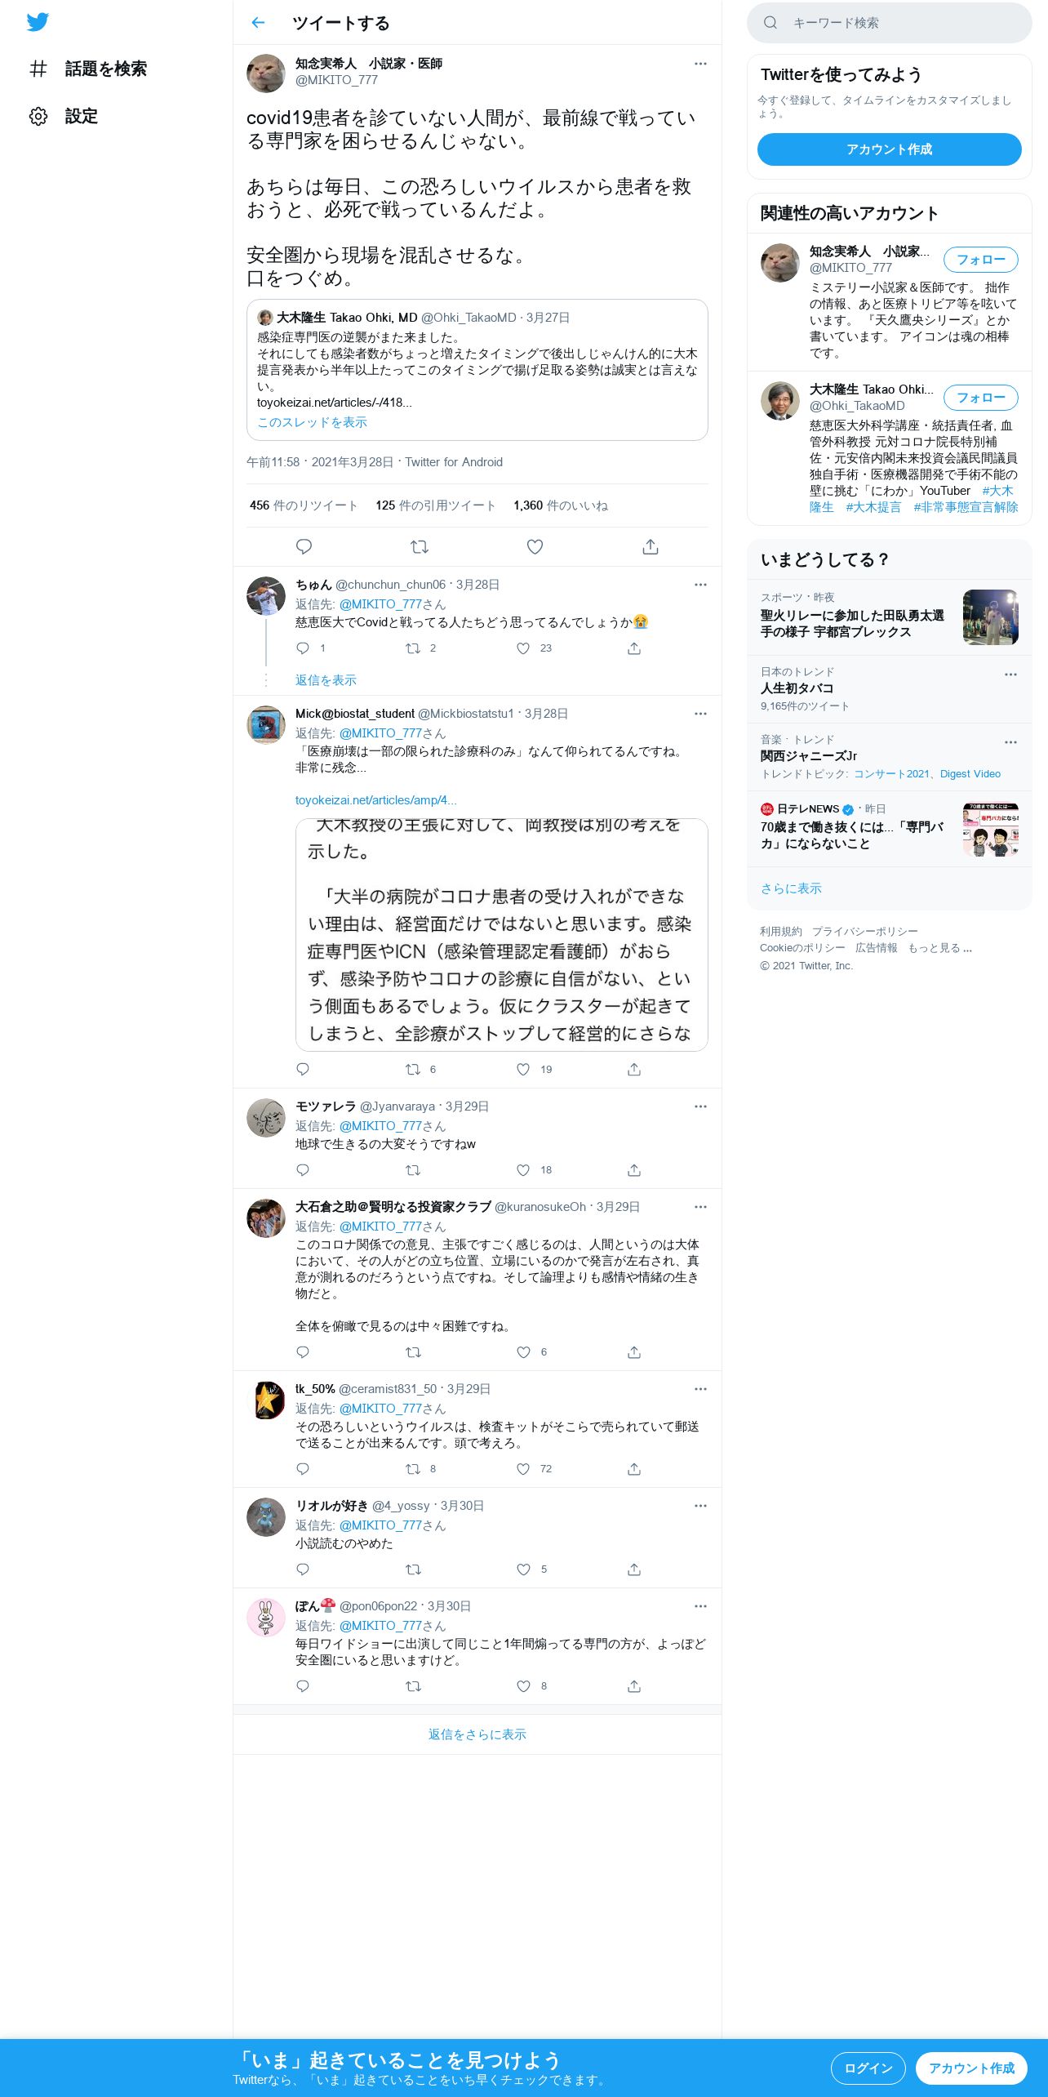Reply to the main tweet by 知念実希人

coord(304,546)
